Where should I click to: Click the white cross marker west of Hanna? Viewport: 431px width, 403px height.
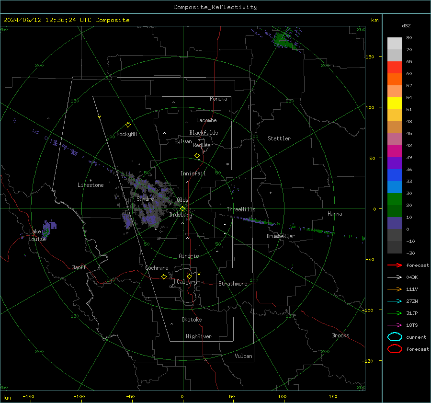(271, 193)
